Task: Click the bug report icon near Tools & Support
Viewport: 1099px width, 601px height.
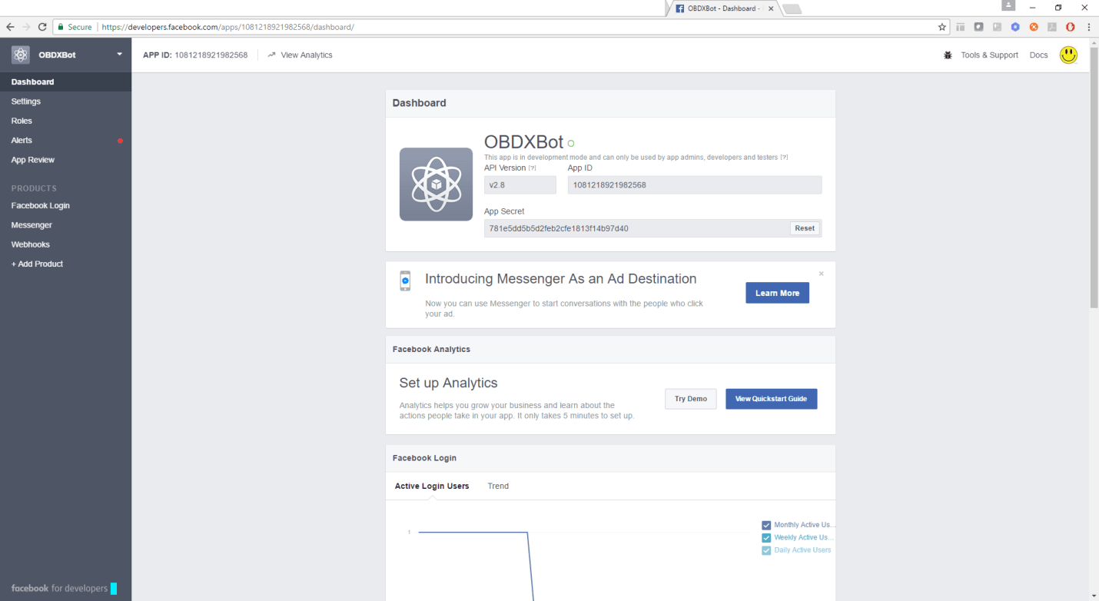Action: click(948, 55)
